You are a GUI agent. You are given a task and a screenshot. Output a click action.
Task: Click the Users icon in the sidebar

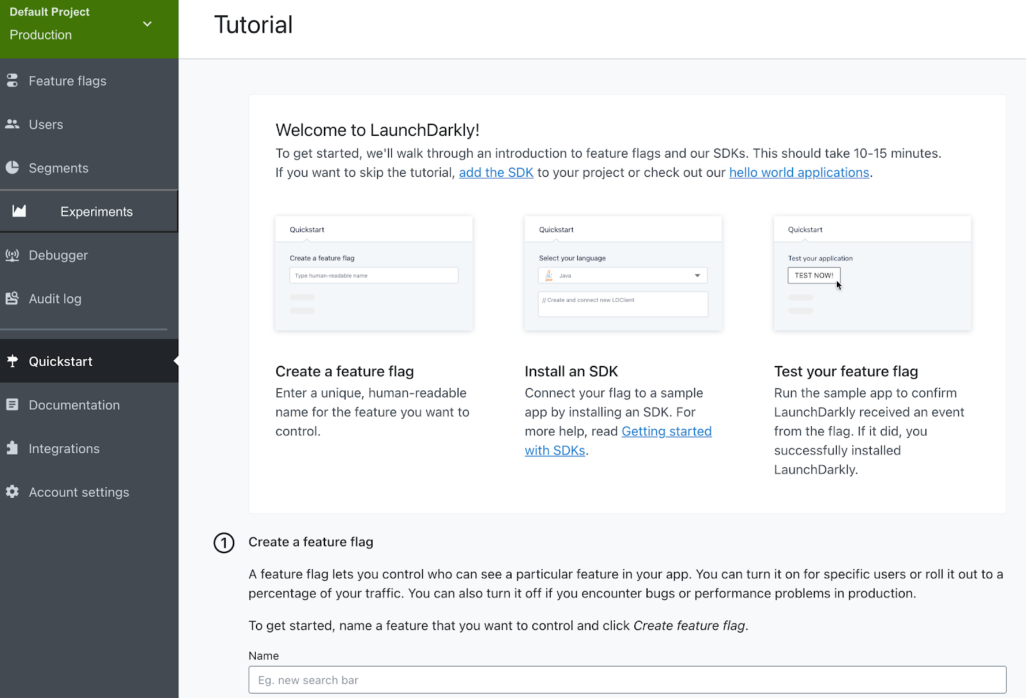[x=13, y=124]
